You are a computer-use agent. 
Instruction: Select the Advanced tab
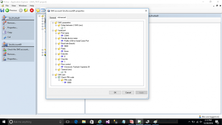point(62,17)
